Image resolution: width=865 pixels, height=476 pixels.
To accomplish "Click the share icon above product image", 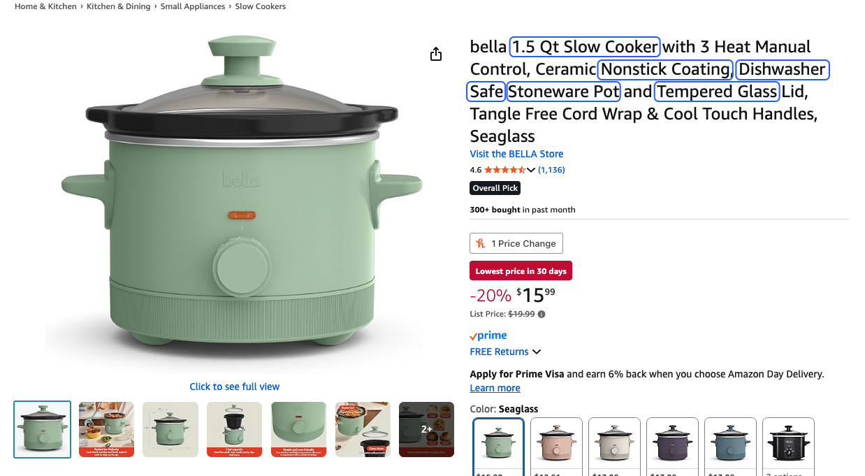I will pyautogui.click(x=436, y=54).
